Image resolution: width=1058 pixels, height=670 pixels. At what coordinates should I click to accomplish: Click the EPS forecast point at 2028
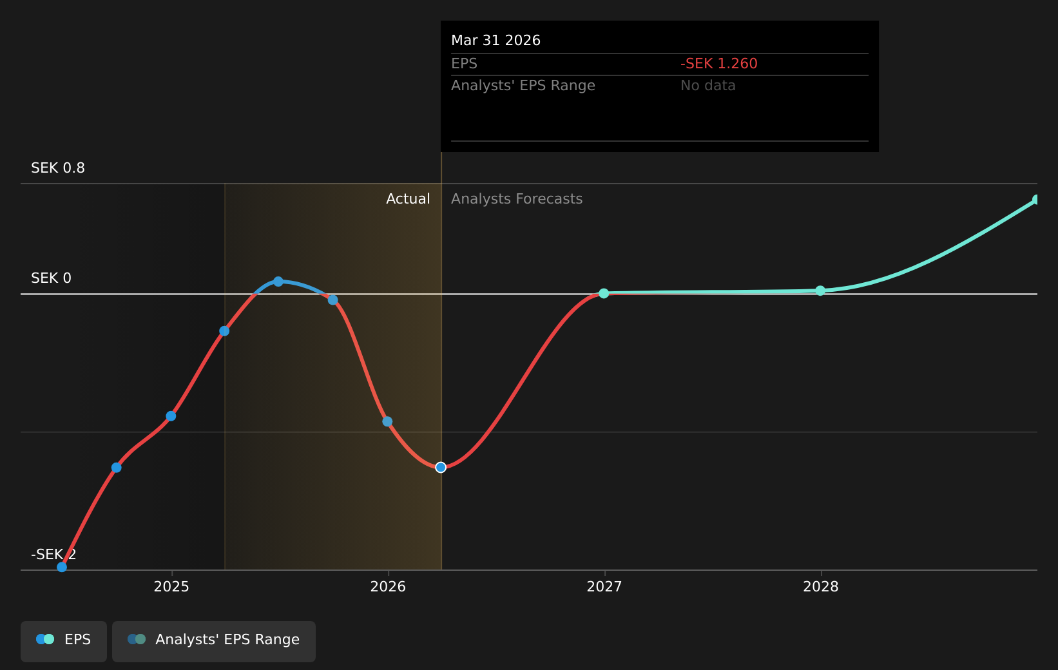tap(820, 291)
